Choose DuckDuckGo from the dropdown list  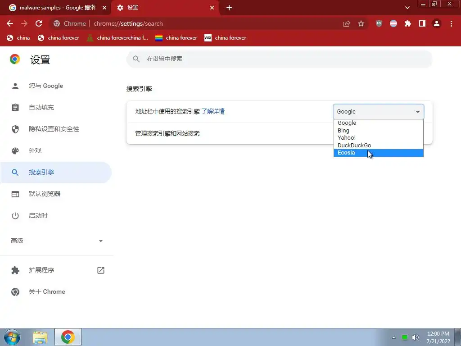(378, 146)
